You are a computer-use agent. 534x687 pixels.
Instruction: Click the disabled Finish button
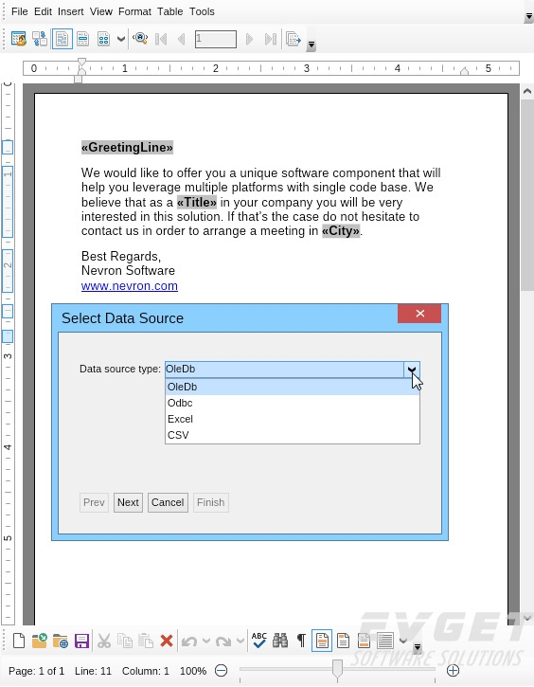[210, 502]
